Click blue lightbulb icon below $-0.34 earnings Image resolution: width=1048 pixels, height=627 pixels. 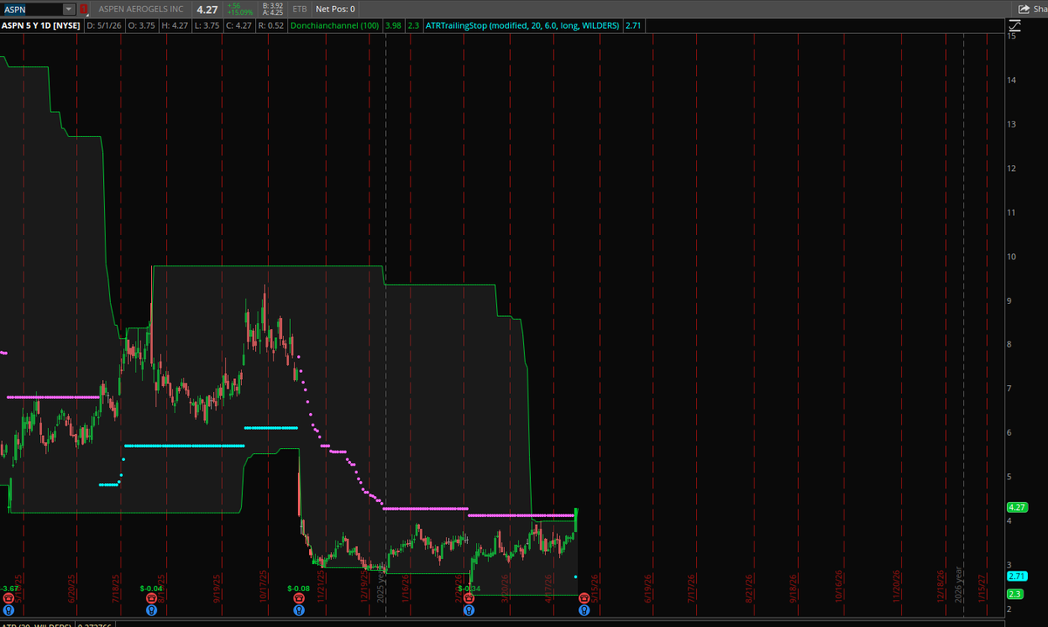[469, 610]
